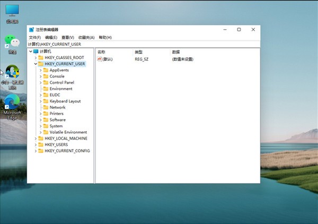
Task: Click the 计算机 computer icon in tree
Action: pyautogui.click(x=36, y=51)
